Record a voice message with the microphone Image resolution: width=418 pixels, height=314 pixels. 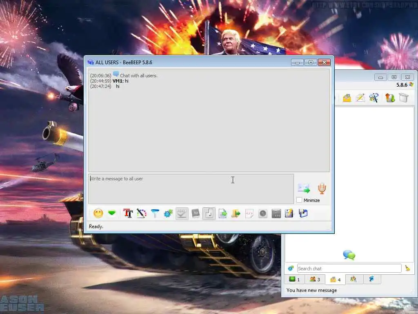322,188
